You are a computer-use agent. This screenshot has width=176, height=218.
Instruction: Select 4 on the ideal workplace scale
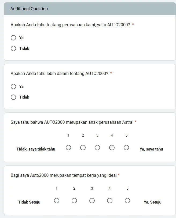click(x=110, y=201)
